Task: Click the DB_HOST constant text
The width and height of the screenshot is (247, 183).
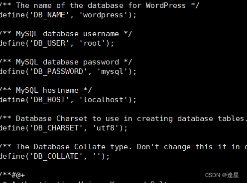Action: pos(49,100)
